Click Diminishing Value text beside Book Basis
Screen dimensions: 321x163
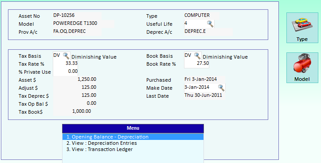click(225, 57)
